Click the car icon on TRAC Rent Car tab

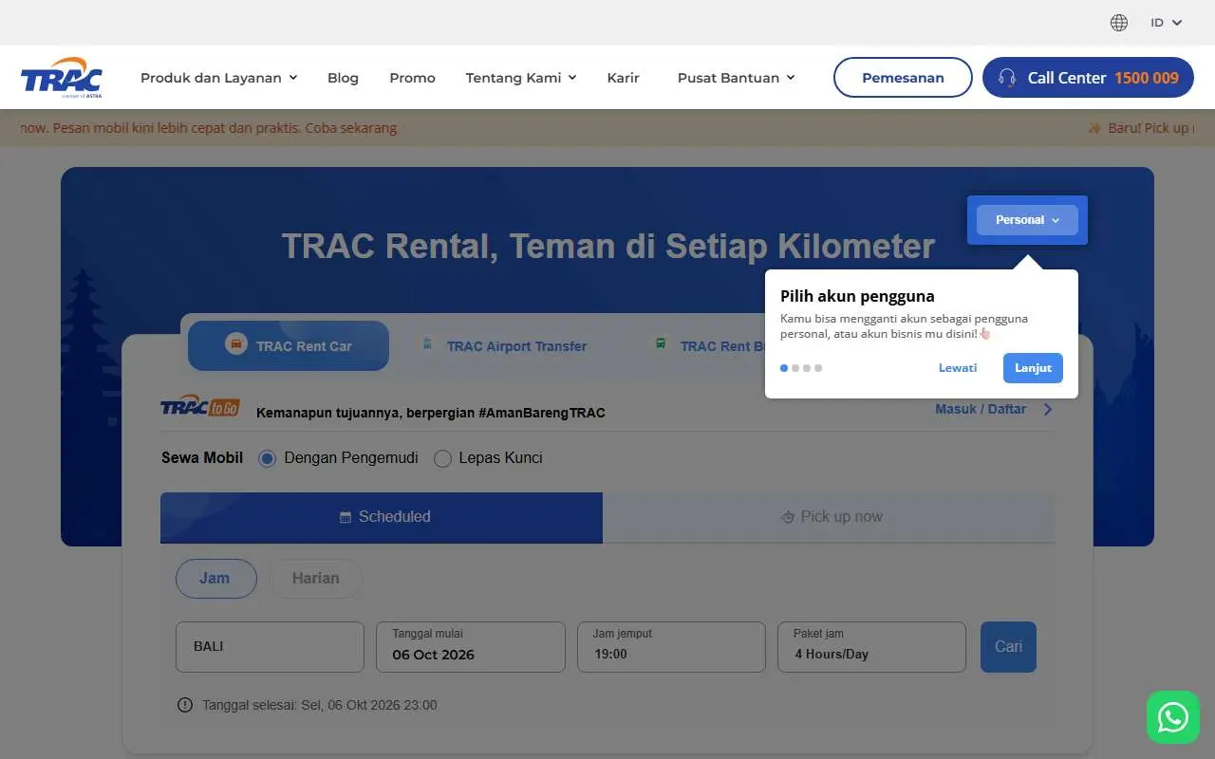coord(235,344)
